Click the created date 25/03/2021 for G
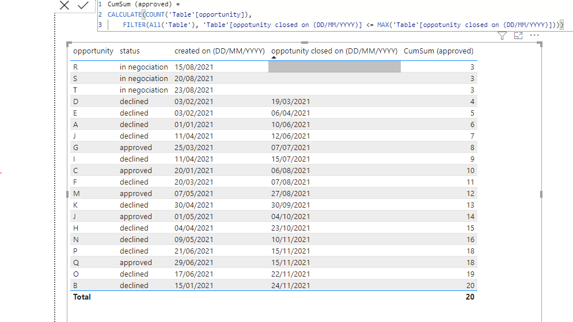Screen dimensions: 573x322 (x=193, y=148)
